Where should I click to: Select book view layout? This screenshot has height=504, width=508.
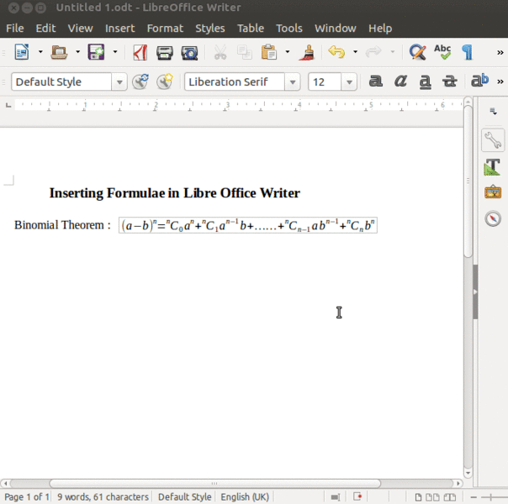tap(450, 497)
